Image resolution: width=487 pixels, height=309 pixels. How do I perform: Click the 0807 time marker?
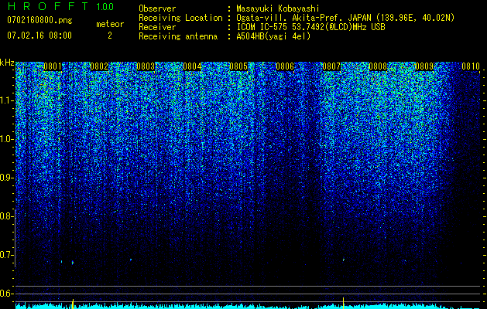(x=331, y=66)
